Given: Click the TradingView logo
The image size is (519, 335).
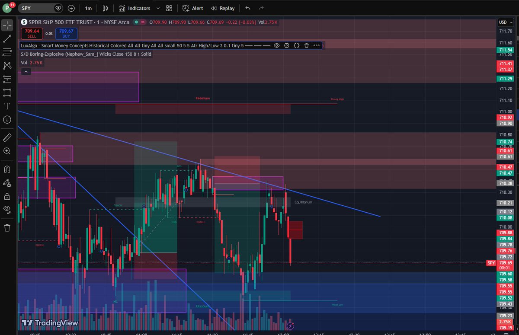Looking at the screenshot, I should [x=51, y=323].
